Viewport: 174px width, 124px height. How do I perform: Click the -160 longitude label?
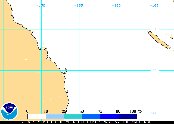pyautogui.click(x=116, y=5)
